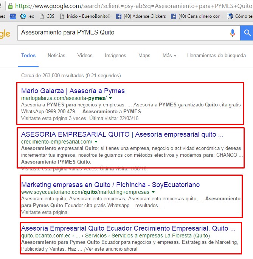
Task: Switch to the Noticias tab
Action: pyautogui.click(x=56, y=55)
